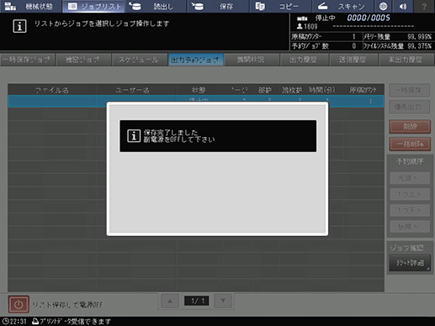Switch to the ジョブリスト tab

(94, 6)
